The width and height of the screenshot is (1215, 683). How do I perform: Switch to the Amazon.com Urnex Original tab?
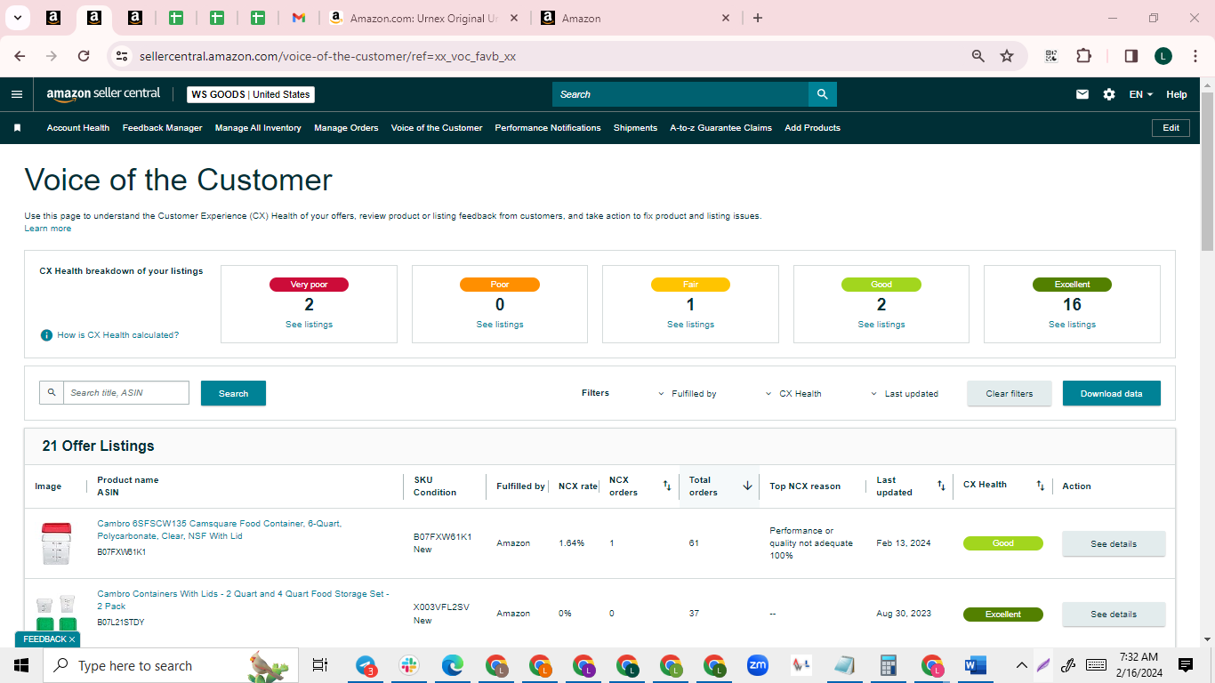tap(425, 18)
